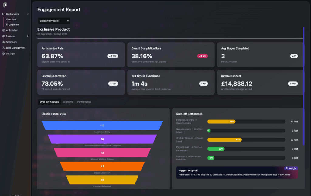Click the blue Experience Entry funnel segment
This screenshot has width=311, height=196.
click(x=102, y=126)
